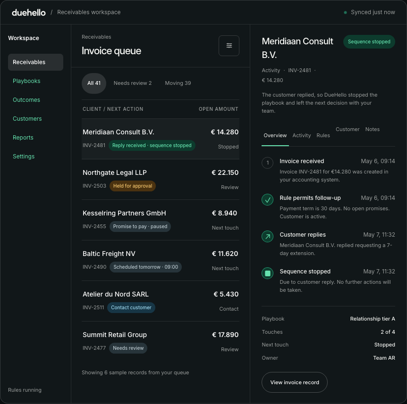Click the Needs review tag on INV-2477
The width and height of the screenshot is (407, 404).
click(x=128, y=348)
